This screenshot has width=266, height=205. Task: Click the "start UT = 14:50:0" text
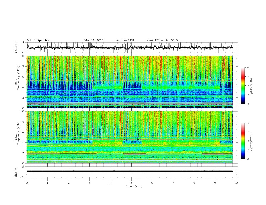point(162,40)
